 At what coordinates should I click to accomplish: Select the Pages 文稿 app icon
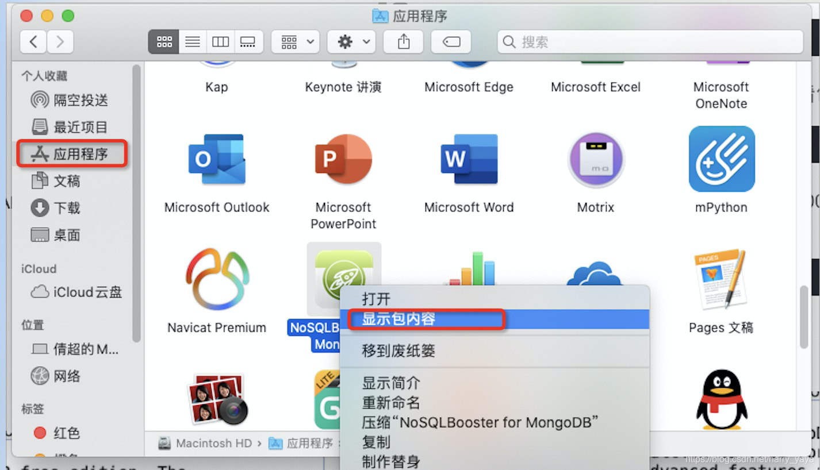[721, 278]
